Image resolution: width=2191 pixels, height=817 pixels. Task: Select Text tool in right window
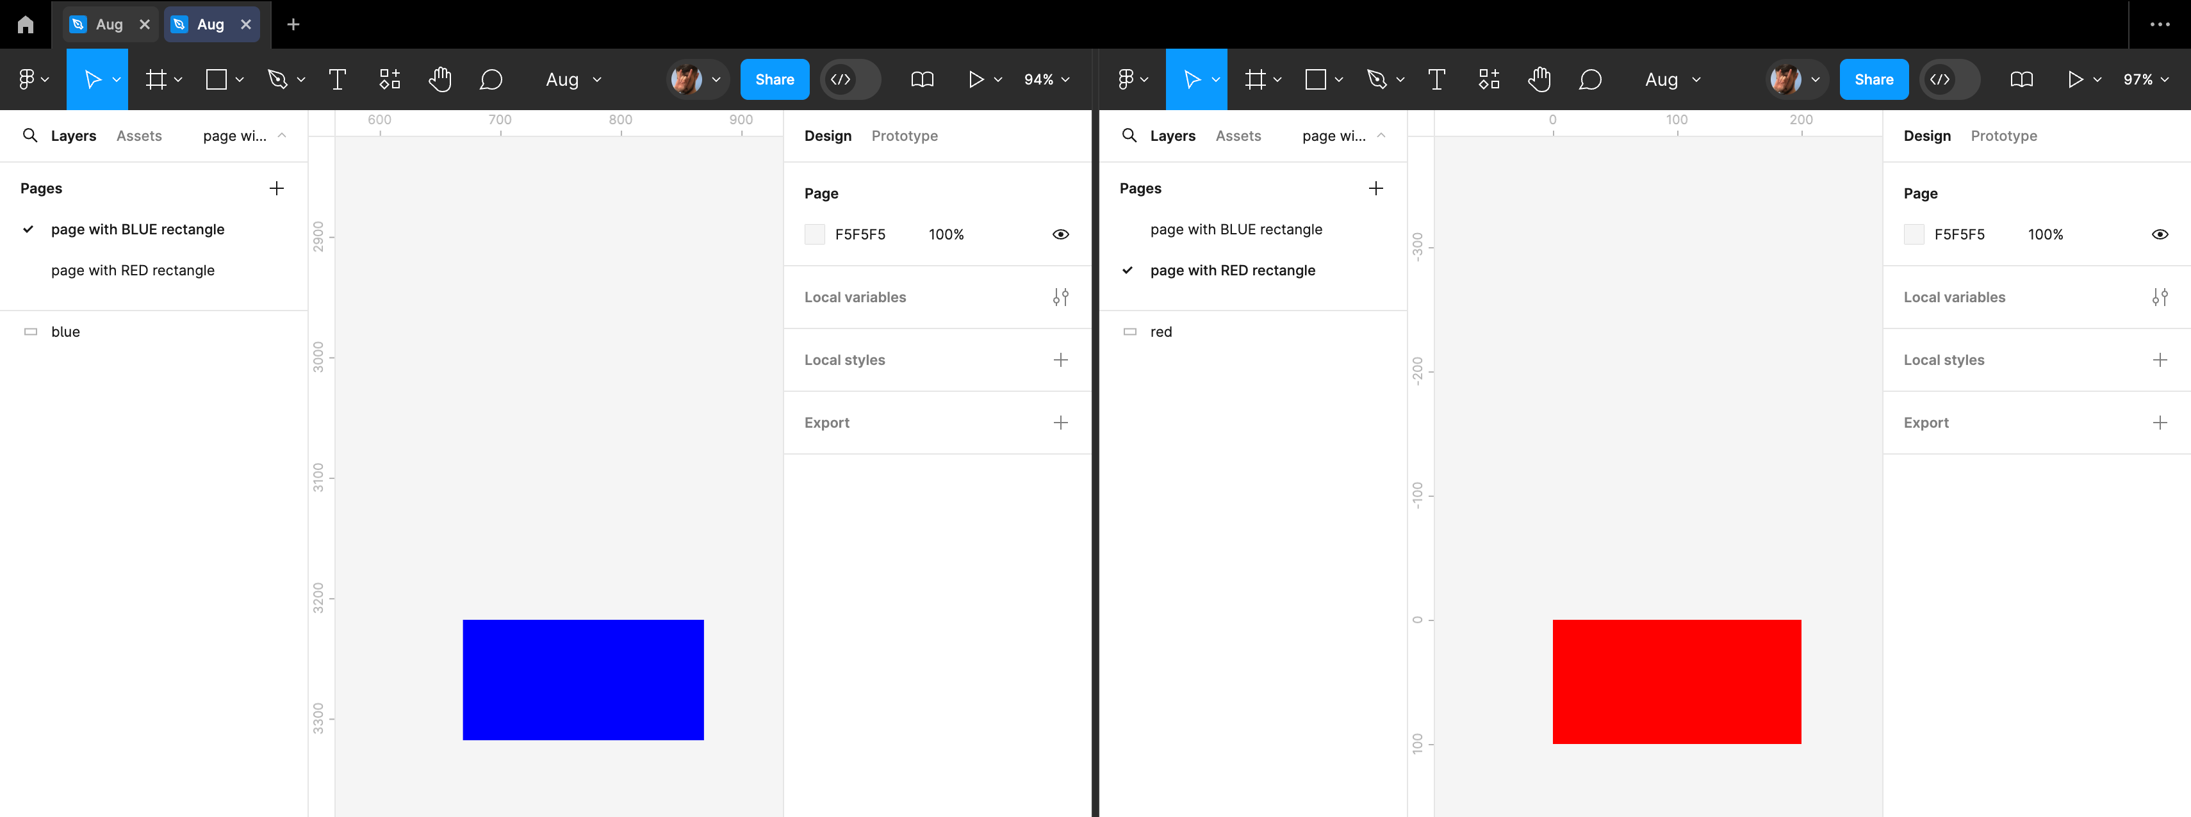pos(1436,79)
